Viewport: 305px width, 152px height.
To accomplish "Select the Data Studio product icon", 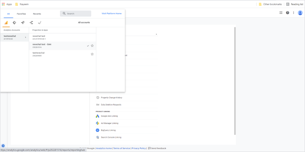I will tap(31, 23).
